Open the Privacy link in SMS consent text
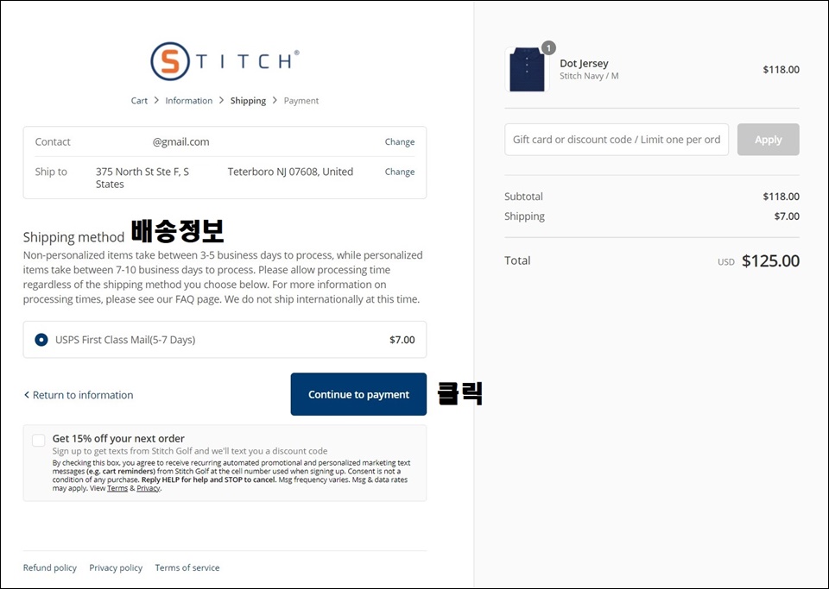The width and height of the screenshot is (829, 589). [148, 488]
